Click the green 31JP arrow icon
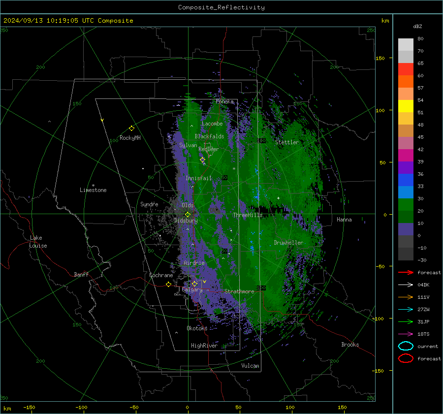This screenshot has height=414, width=443. point(406,321)
